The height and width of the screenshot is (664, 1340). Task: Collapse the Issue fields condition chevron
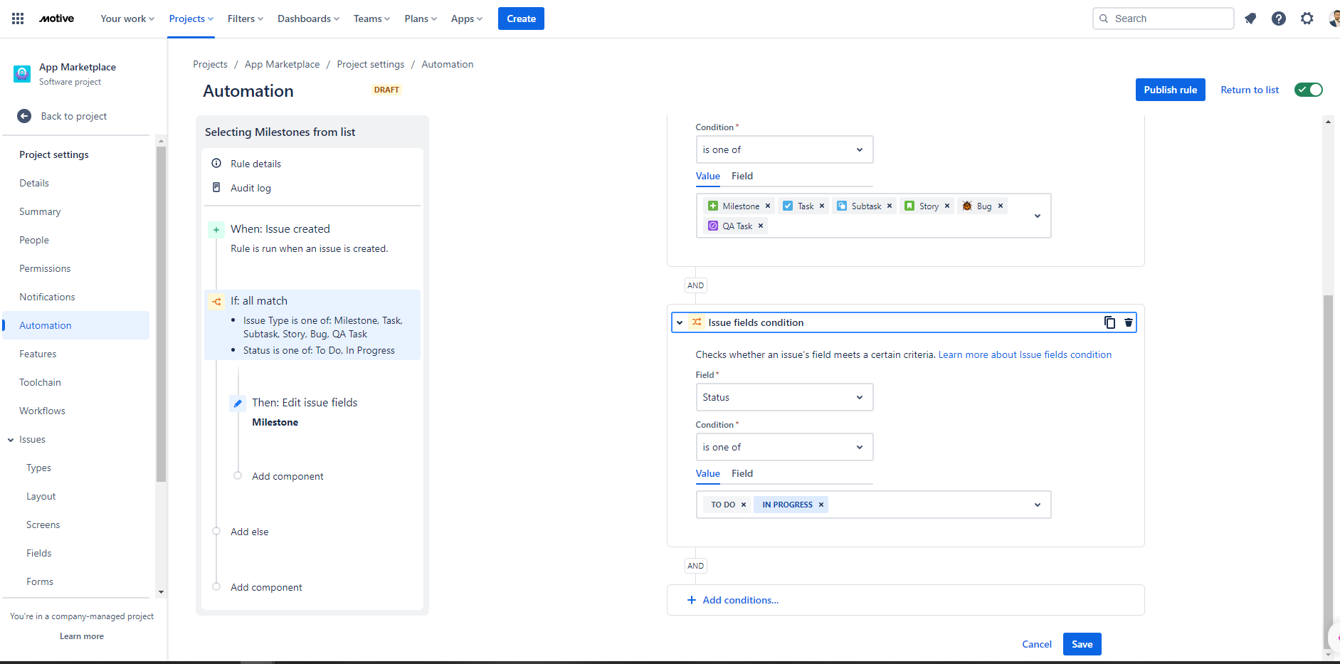click(680, 322)
